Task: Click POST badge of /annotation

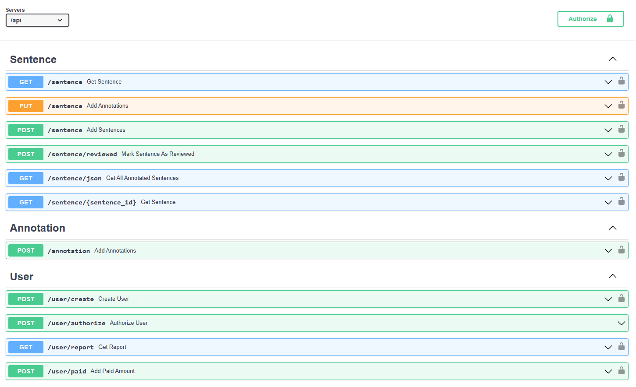Action: (26, 250)
